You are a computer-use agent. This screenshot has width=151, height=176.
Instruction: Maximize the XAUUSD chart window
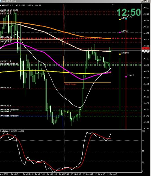(x=145, y=1)
